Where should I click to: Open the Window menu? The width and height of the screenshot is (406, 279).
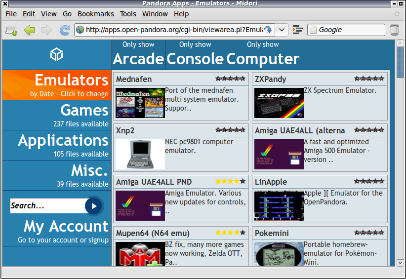coord(155,14)
